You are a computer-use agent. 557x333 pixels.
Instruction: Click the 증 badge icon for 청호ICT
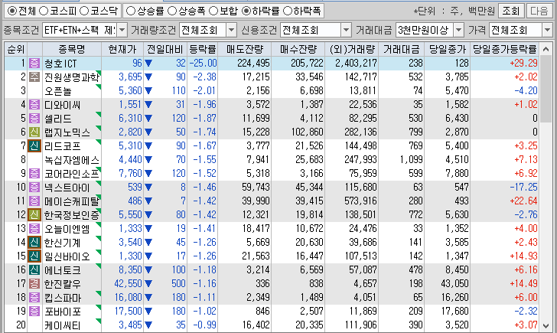(34, 64)
